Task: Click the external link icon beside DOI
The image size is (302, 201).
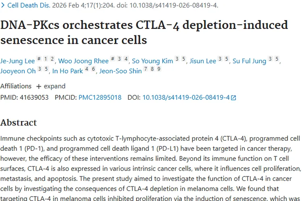Action: [234, 98]
